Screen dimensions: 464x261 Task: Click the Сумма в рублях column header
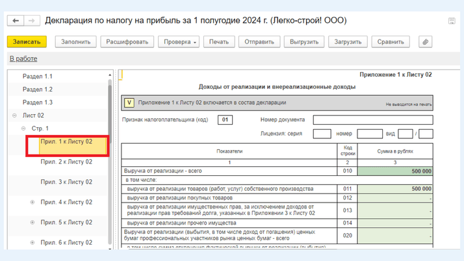click(x=395, y=151)
